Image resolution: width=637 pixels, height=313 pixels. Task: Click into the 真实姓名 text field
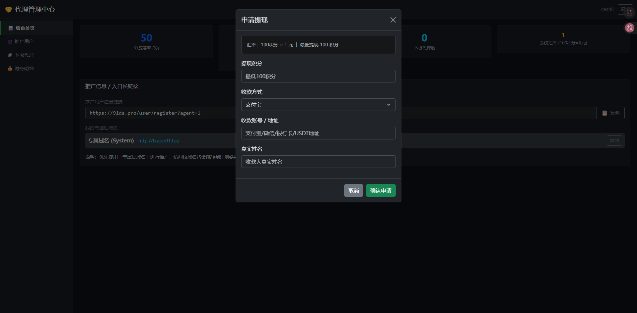coord(318,162)
